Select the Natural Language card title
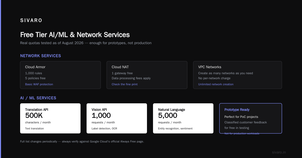Viewport: 302px width, 158px height. coord(172,110)
